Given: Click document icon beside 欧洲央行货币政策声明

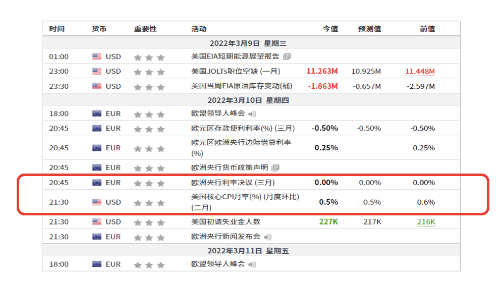Looking at the screenshot, I should tap(275, 167).
